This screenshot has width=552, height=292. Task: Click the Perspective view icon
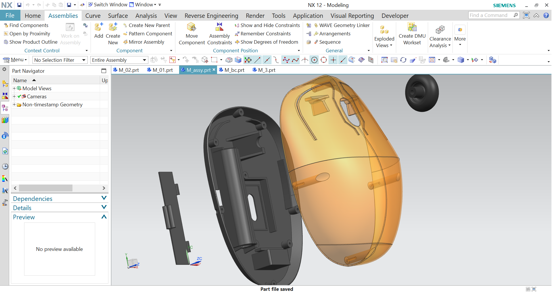(x=413, y=60)
